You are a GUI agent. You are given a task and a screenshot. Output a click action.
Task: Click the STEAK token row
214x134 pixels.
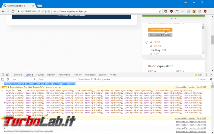pyautogui.click(x=172, y=46)
